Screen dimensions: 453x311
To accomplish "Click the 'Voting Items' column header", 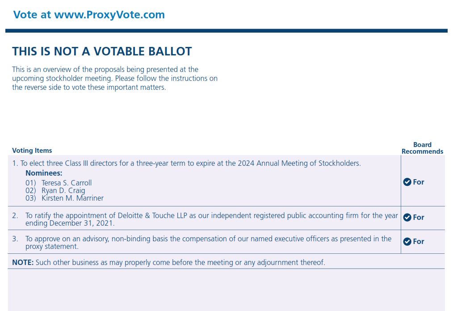I will [32, 151].
